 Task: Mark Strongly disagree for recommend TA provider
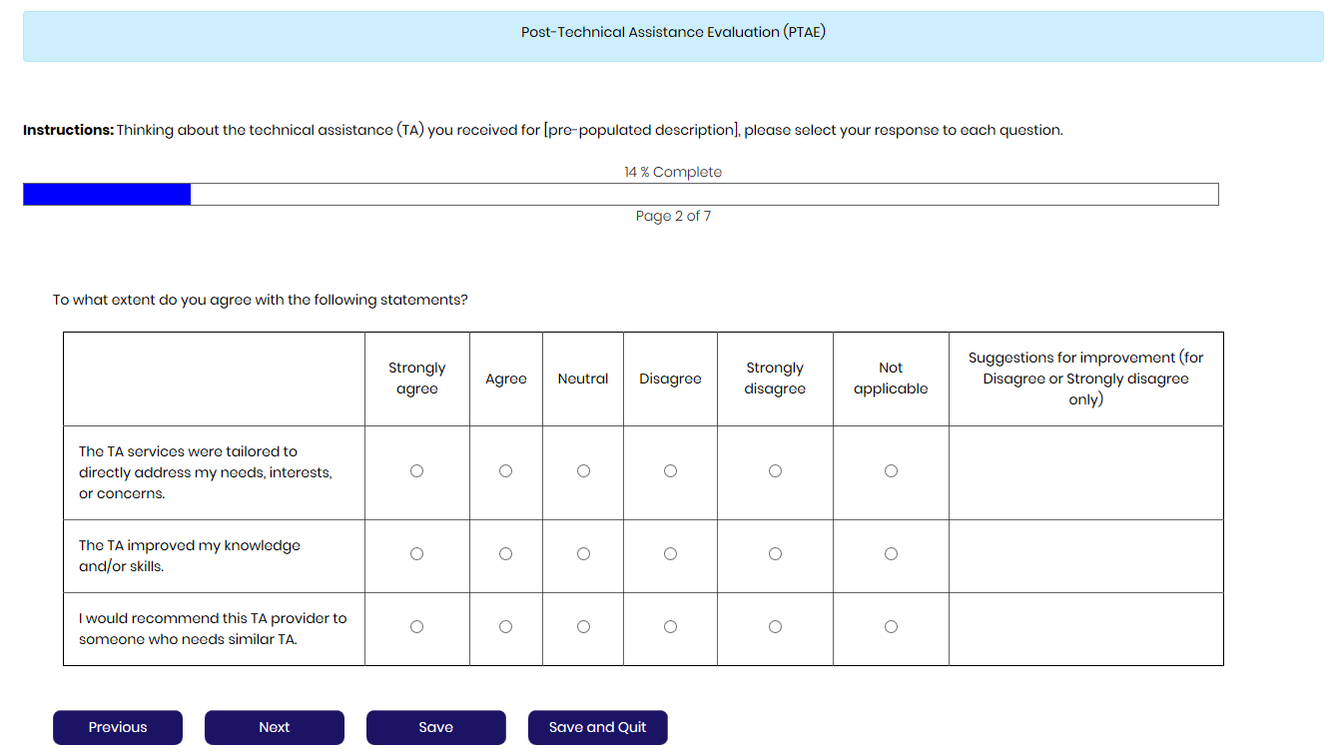pos(775,627)
